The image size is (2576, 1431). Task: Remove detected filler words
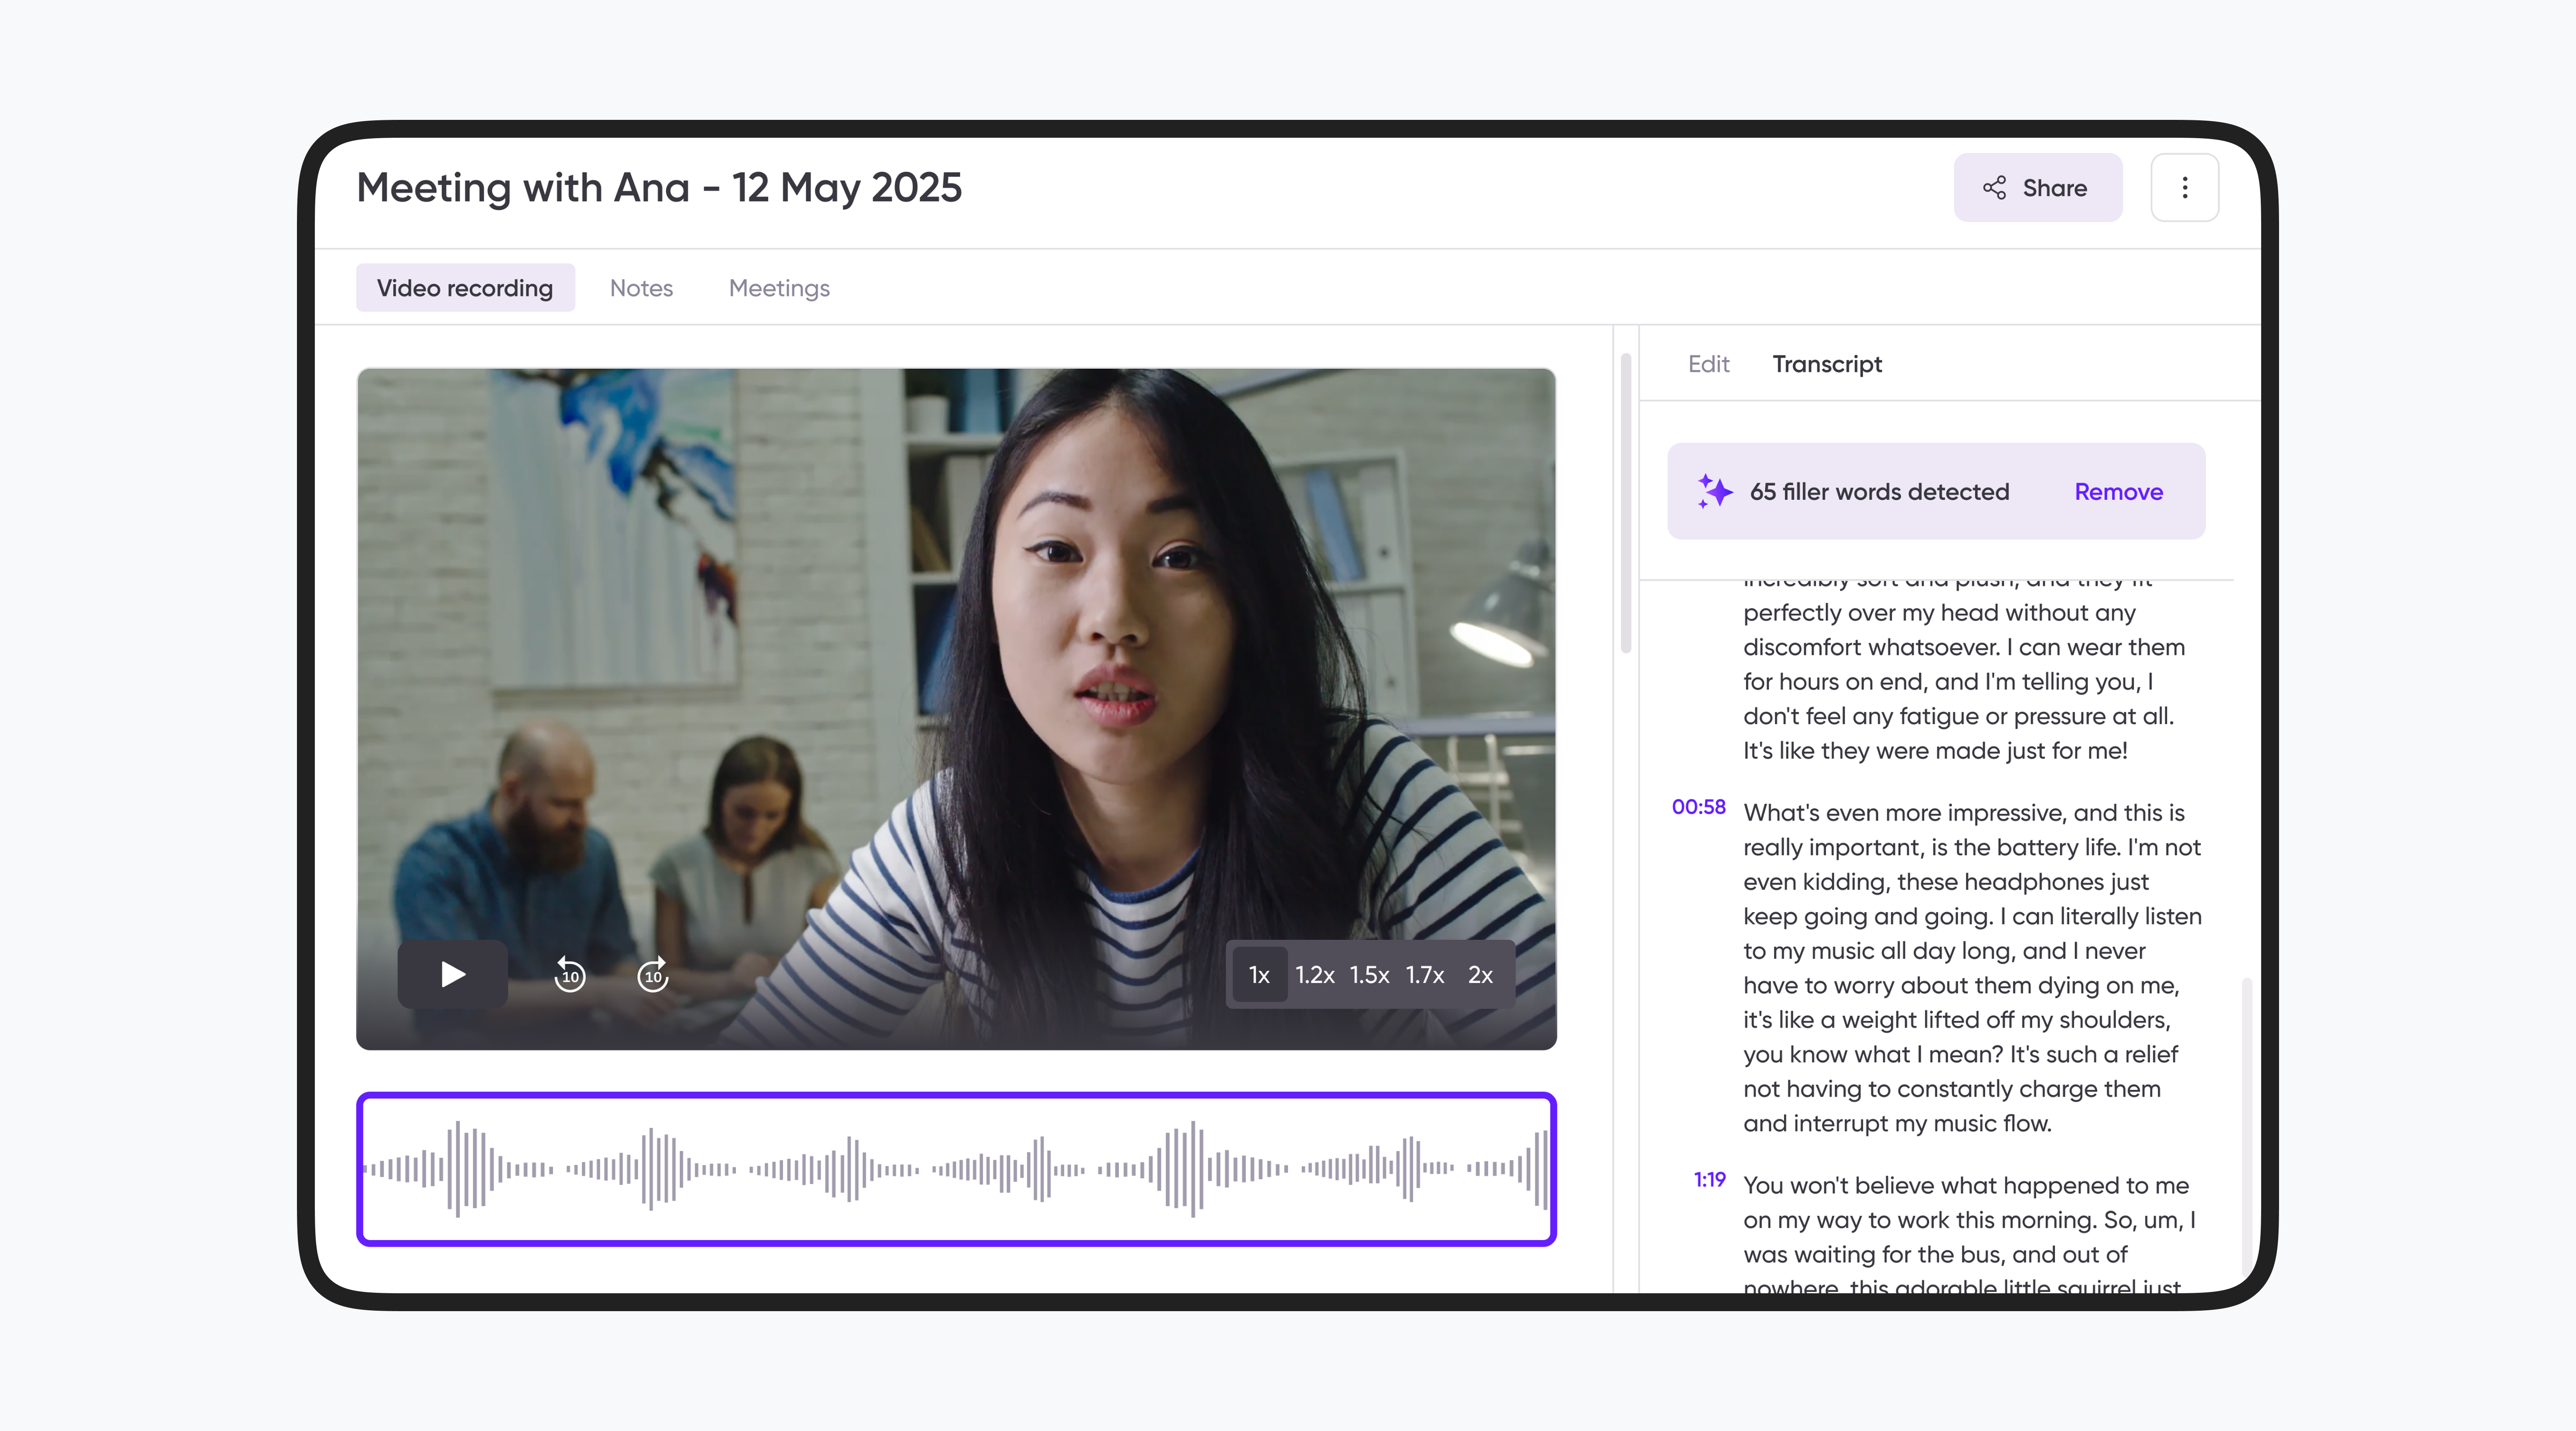2118,491
